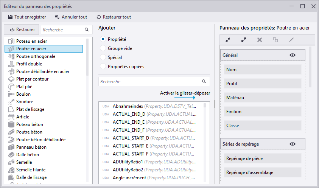Click the pencil edit icon in properties toolbar
This screenshot has height=188, width=319.
click(x=291, y=40)
